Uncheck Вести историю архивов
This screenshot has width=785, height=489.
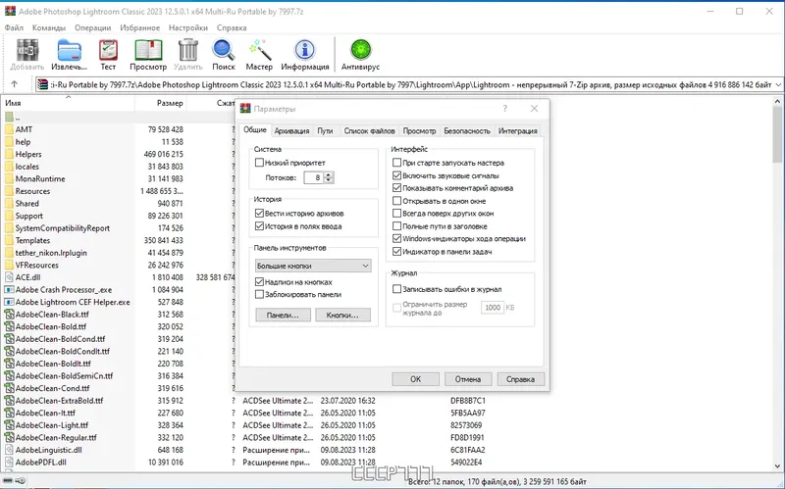[x=259, y=213]
